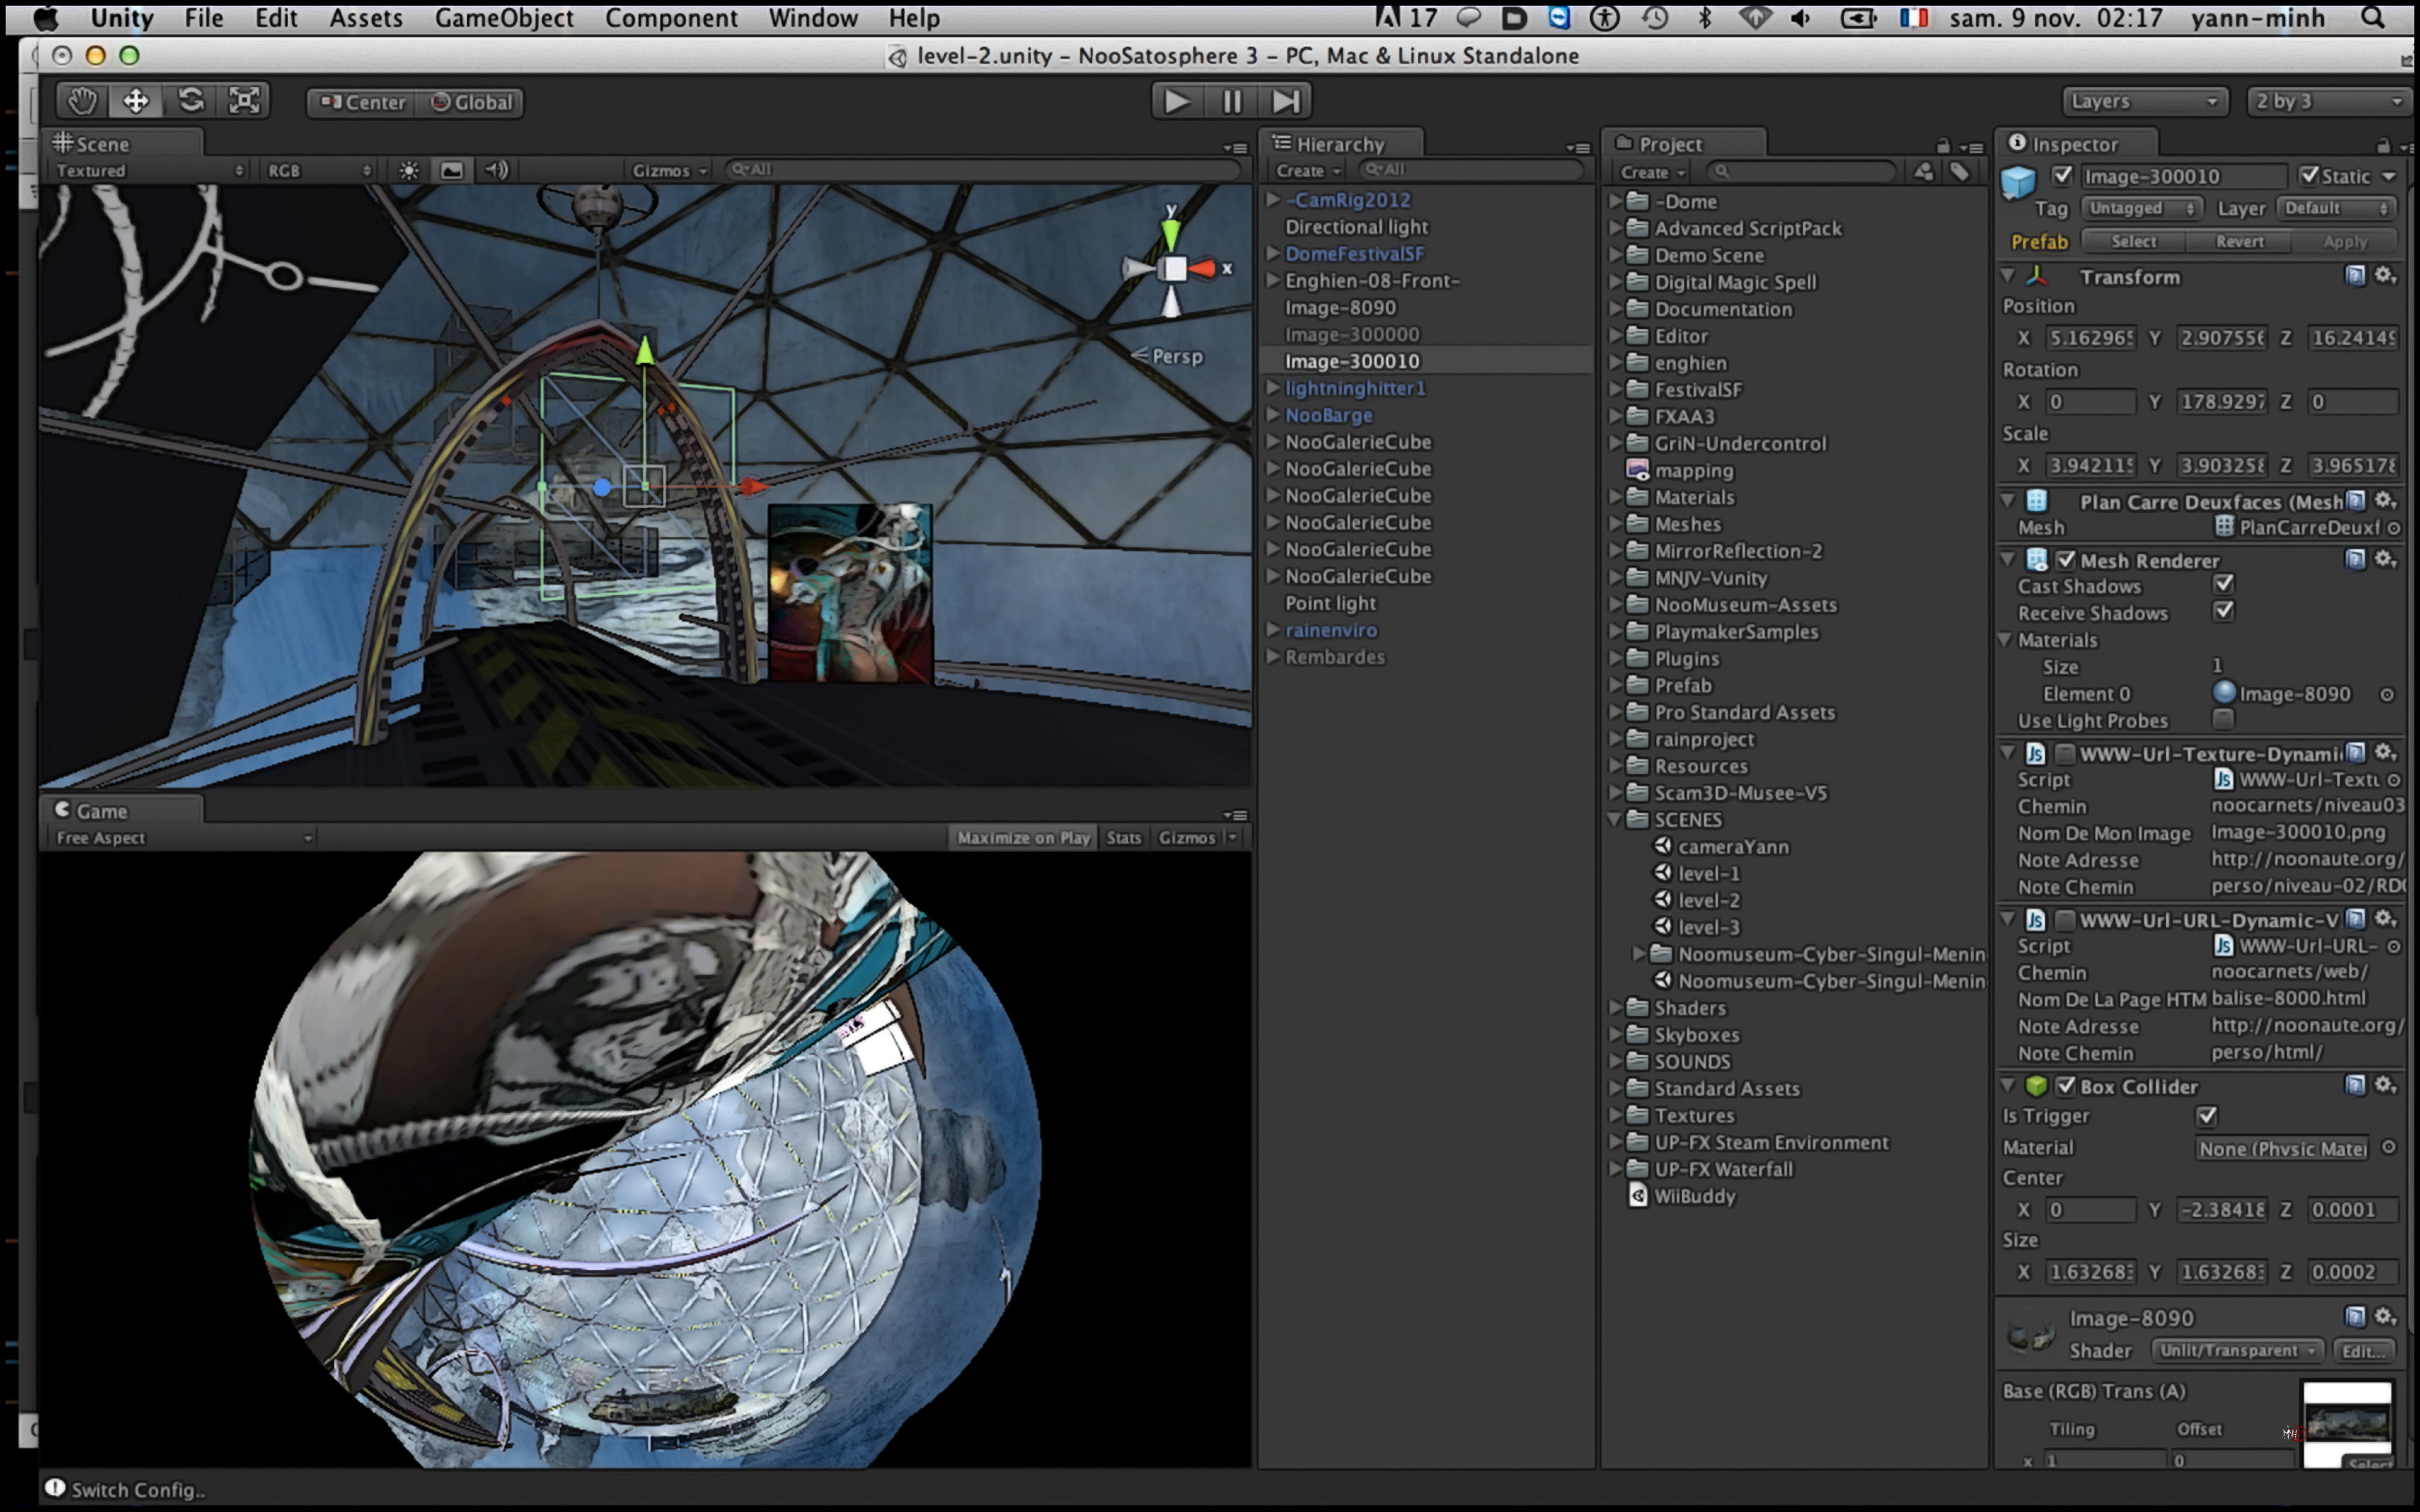2420x1512 pixels.
Task: Click the Step frame button
Action: coord(1285,101)
